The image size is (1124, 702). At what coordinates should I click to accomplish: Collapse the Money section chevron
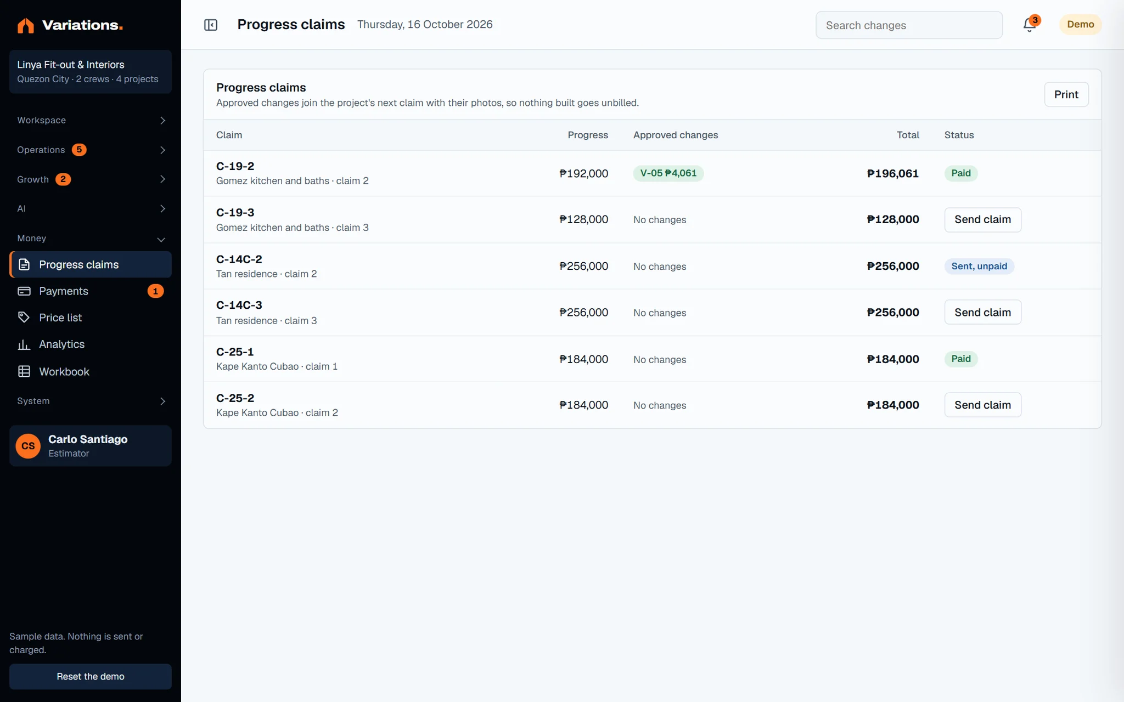coord(161,239)
